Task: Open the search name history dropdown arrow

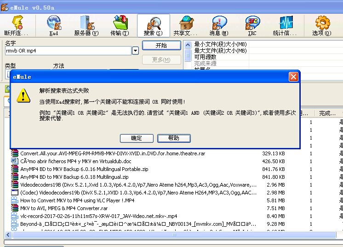Action: point(135,51)
